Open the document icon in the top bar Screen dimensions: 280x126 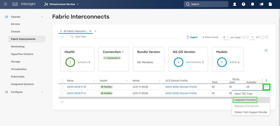coord(270,4)
